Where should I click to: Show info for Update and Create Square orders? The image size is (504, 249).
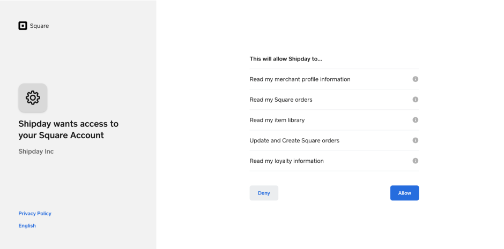pyautogui.click(x=416, y=140)
